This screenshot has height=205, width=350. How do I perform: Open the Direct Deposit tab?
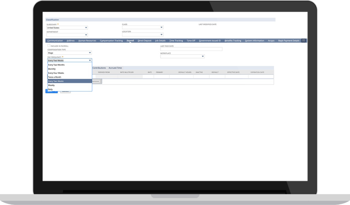click(144, 41)
